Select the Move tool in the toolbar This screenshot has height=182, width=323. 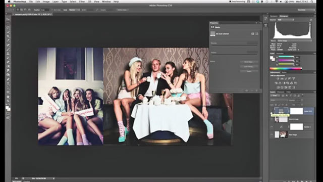click(8, 19)
